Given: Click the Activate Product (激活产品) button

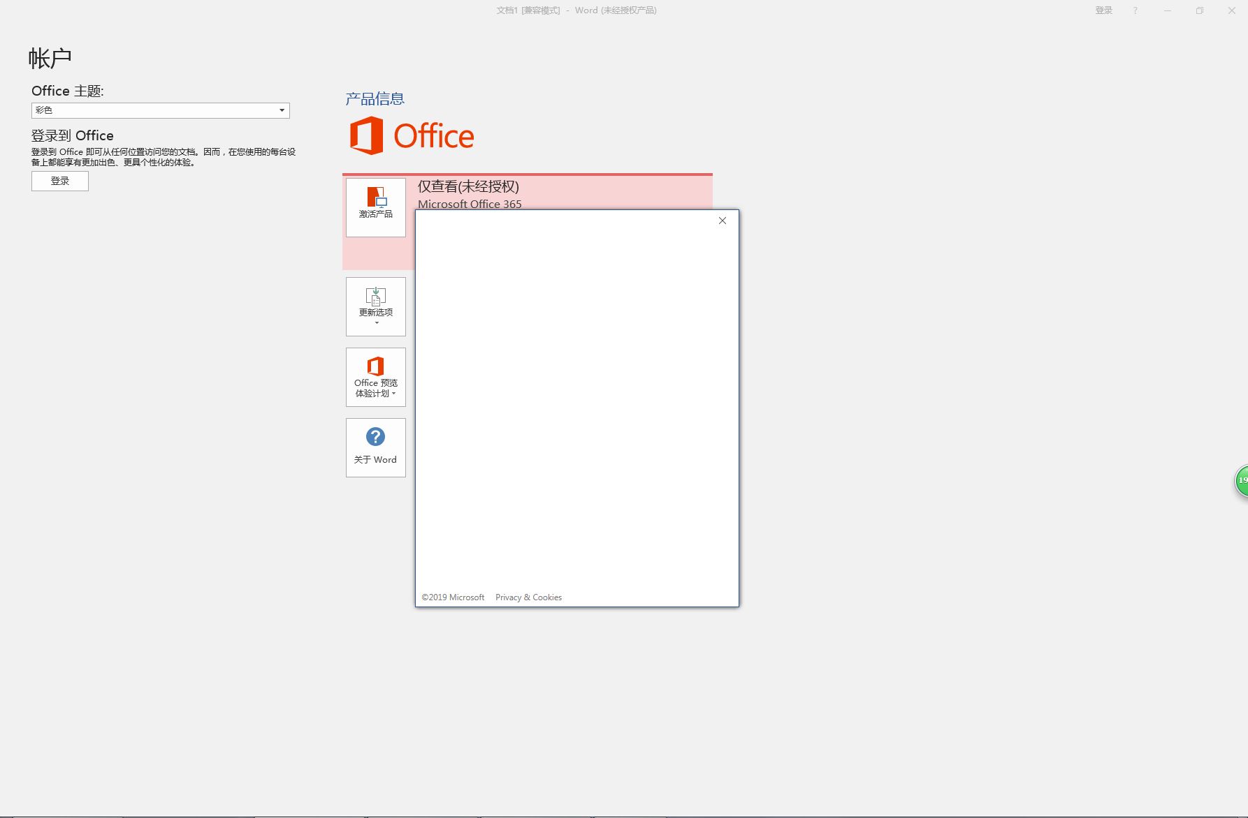Looking at the screenshot, I should pos(376,207).
